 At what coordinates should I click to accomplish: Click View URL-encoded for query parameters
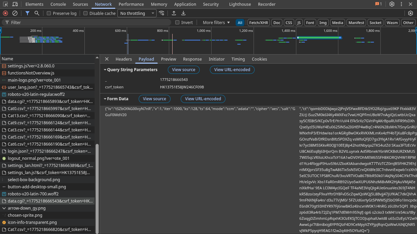pyautogui.click(x=232, y=70)
